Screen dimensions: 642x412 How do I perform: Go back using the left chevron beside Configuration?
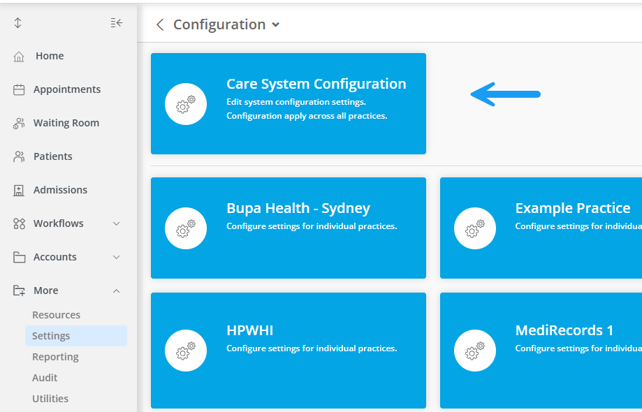coord(160,24)
